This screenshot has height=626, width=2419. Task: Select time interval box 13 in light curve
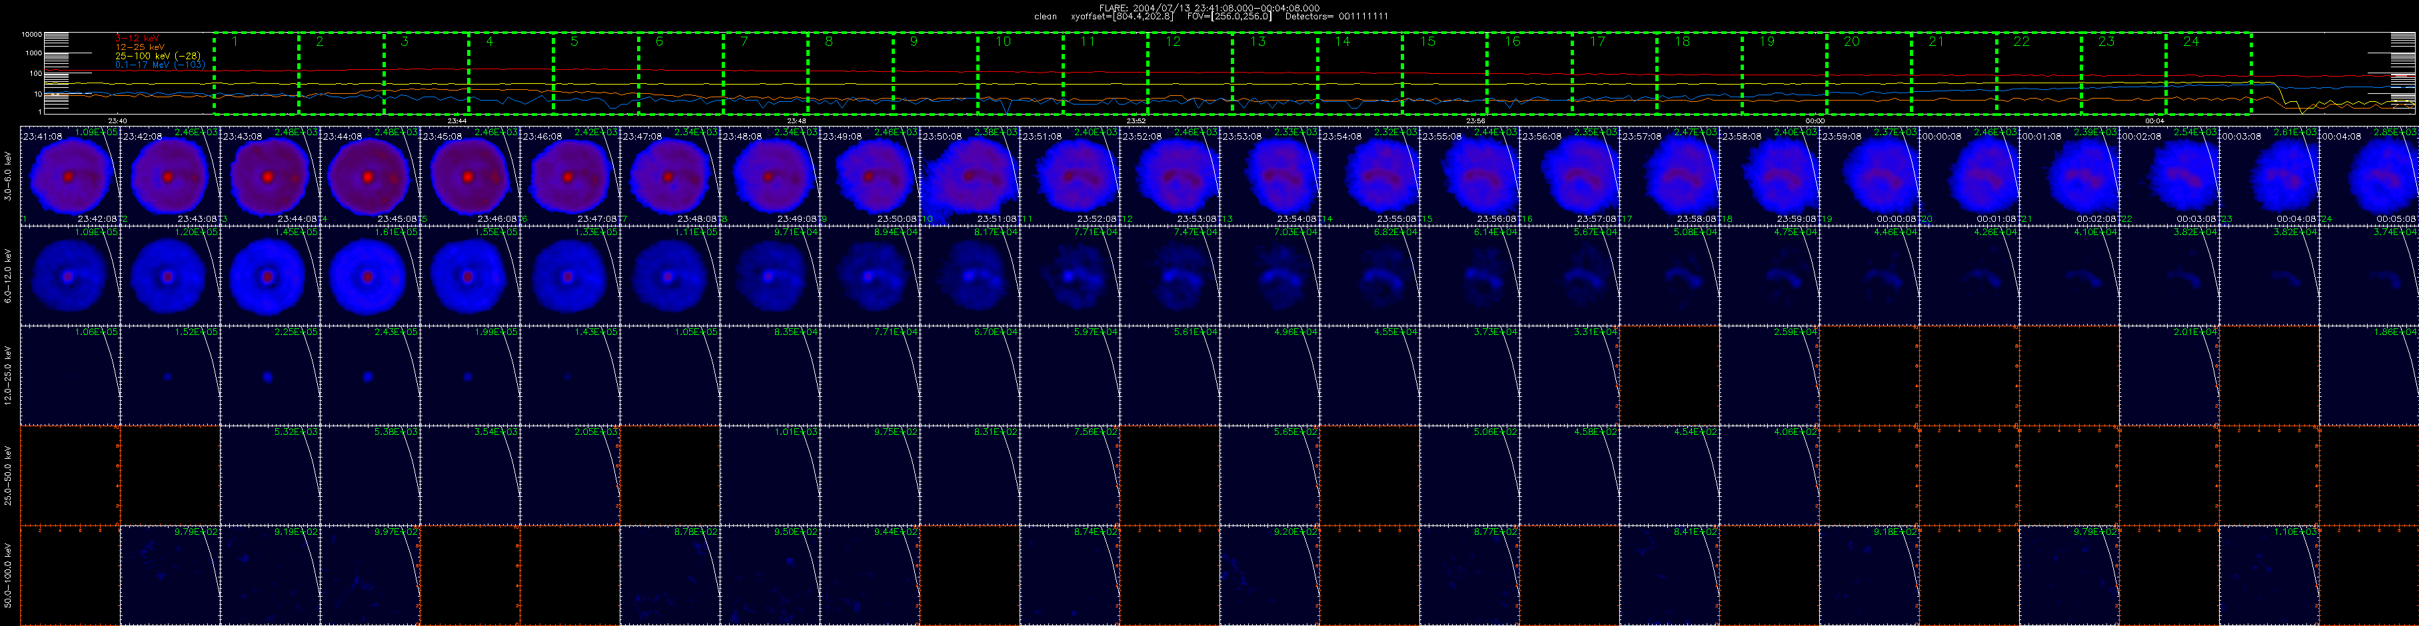[x=1274, y=73]
